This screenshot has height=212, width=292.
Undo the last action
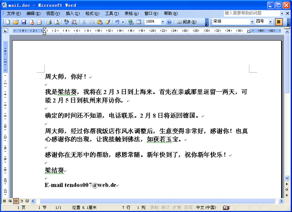coord(117,22)
